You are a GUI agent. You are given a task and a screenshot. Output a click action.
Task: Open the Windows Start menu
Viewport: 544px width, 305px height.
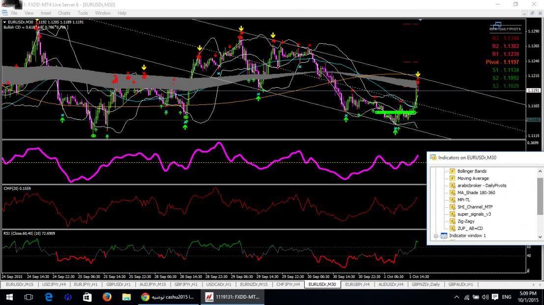pos(10,297)
